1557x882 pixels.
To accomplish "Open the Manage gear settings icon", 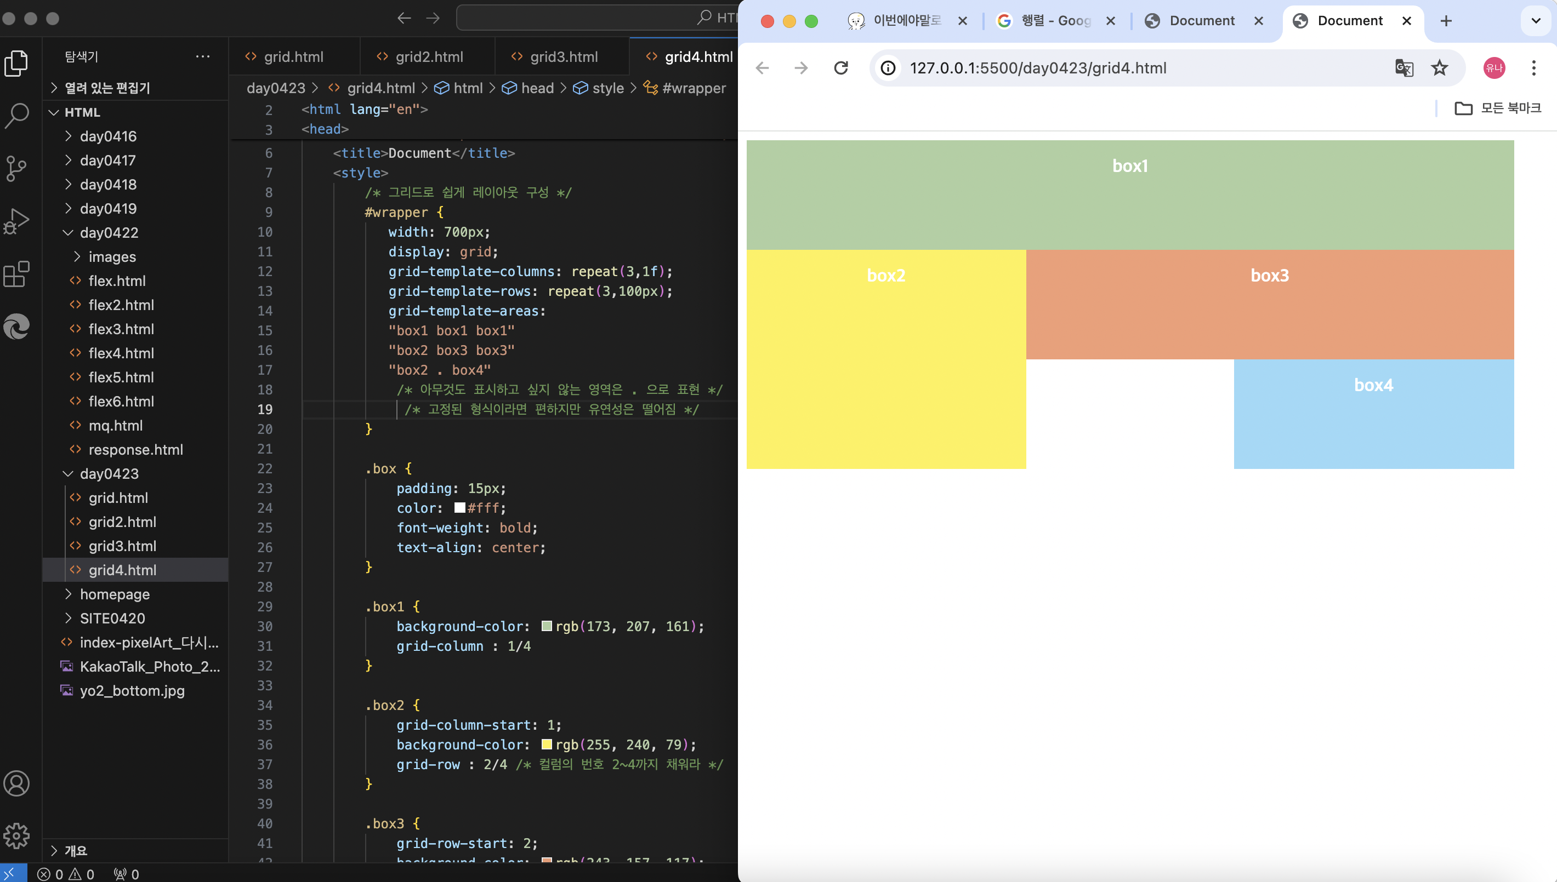I will pyautogui.click(x=16, y=836).
